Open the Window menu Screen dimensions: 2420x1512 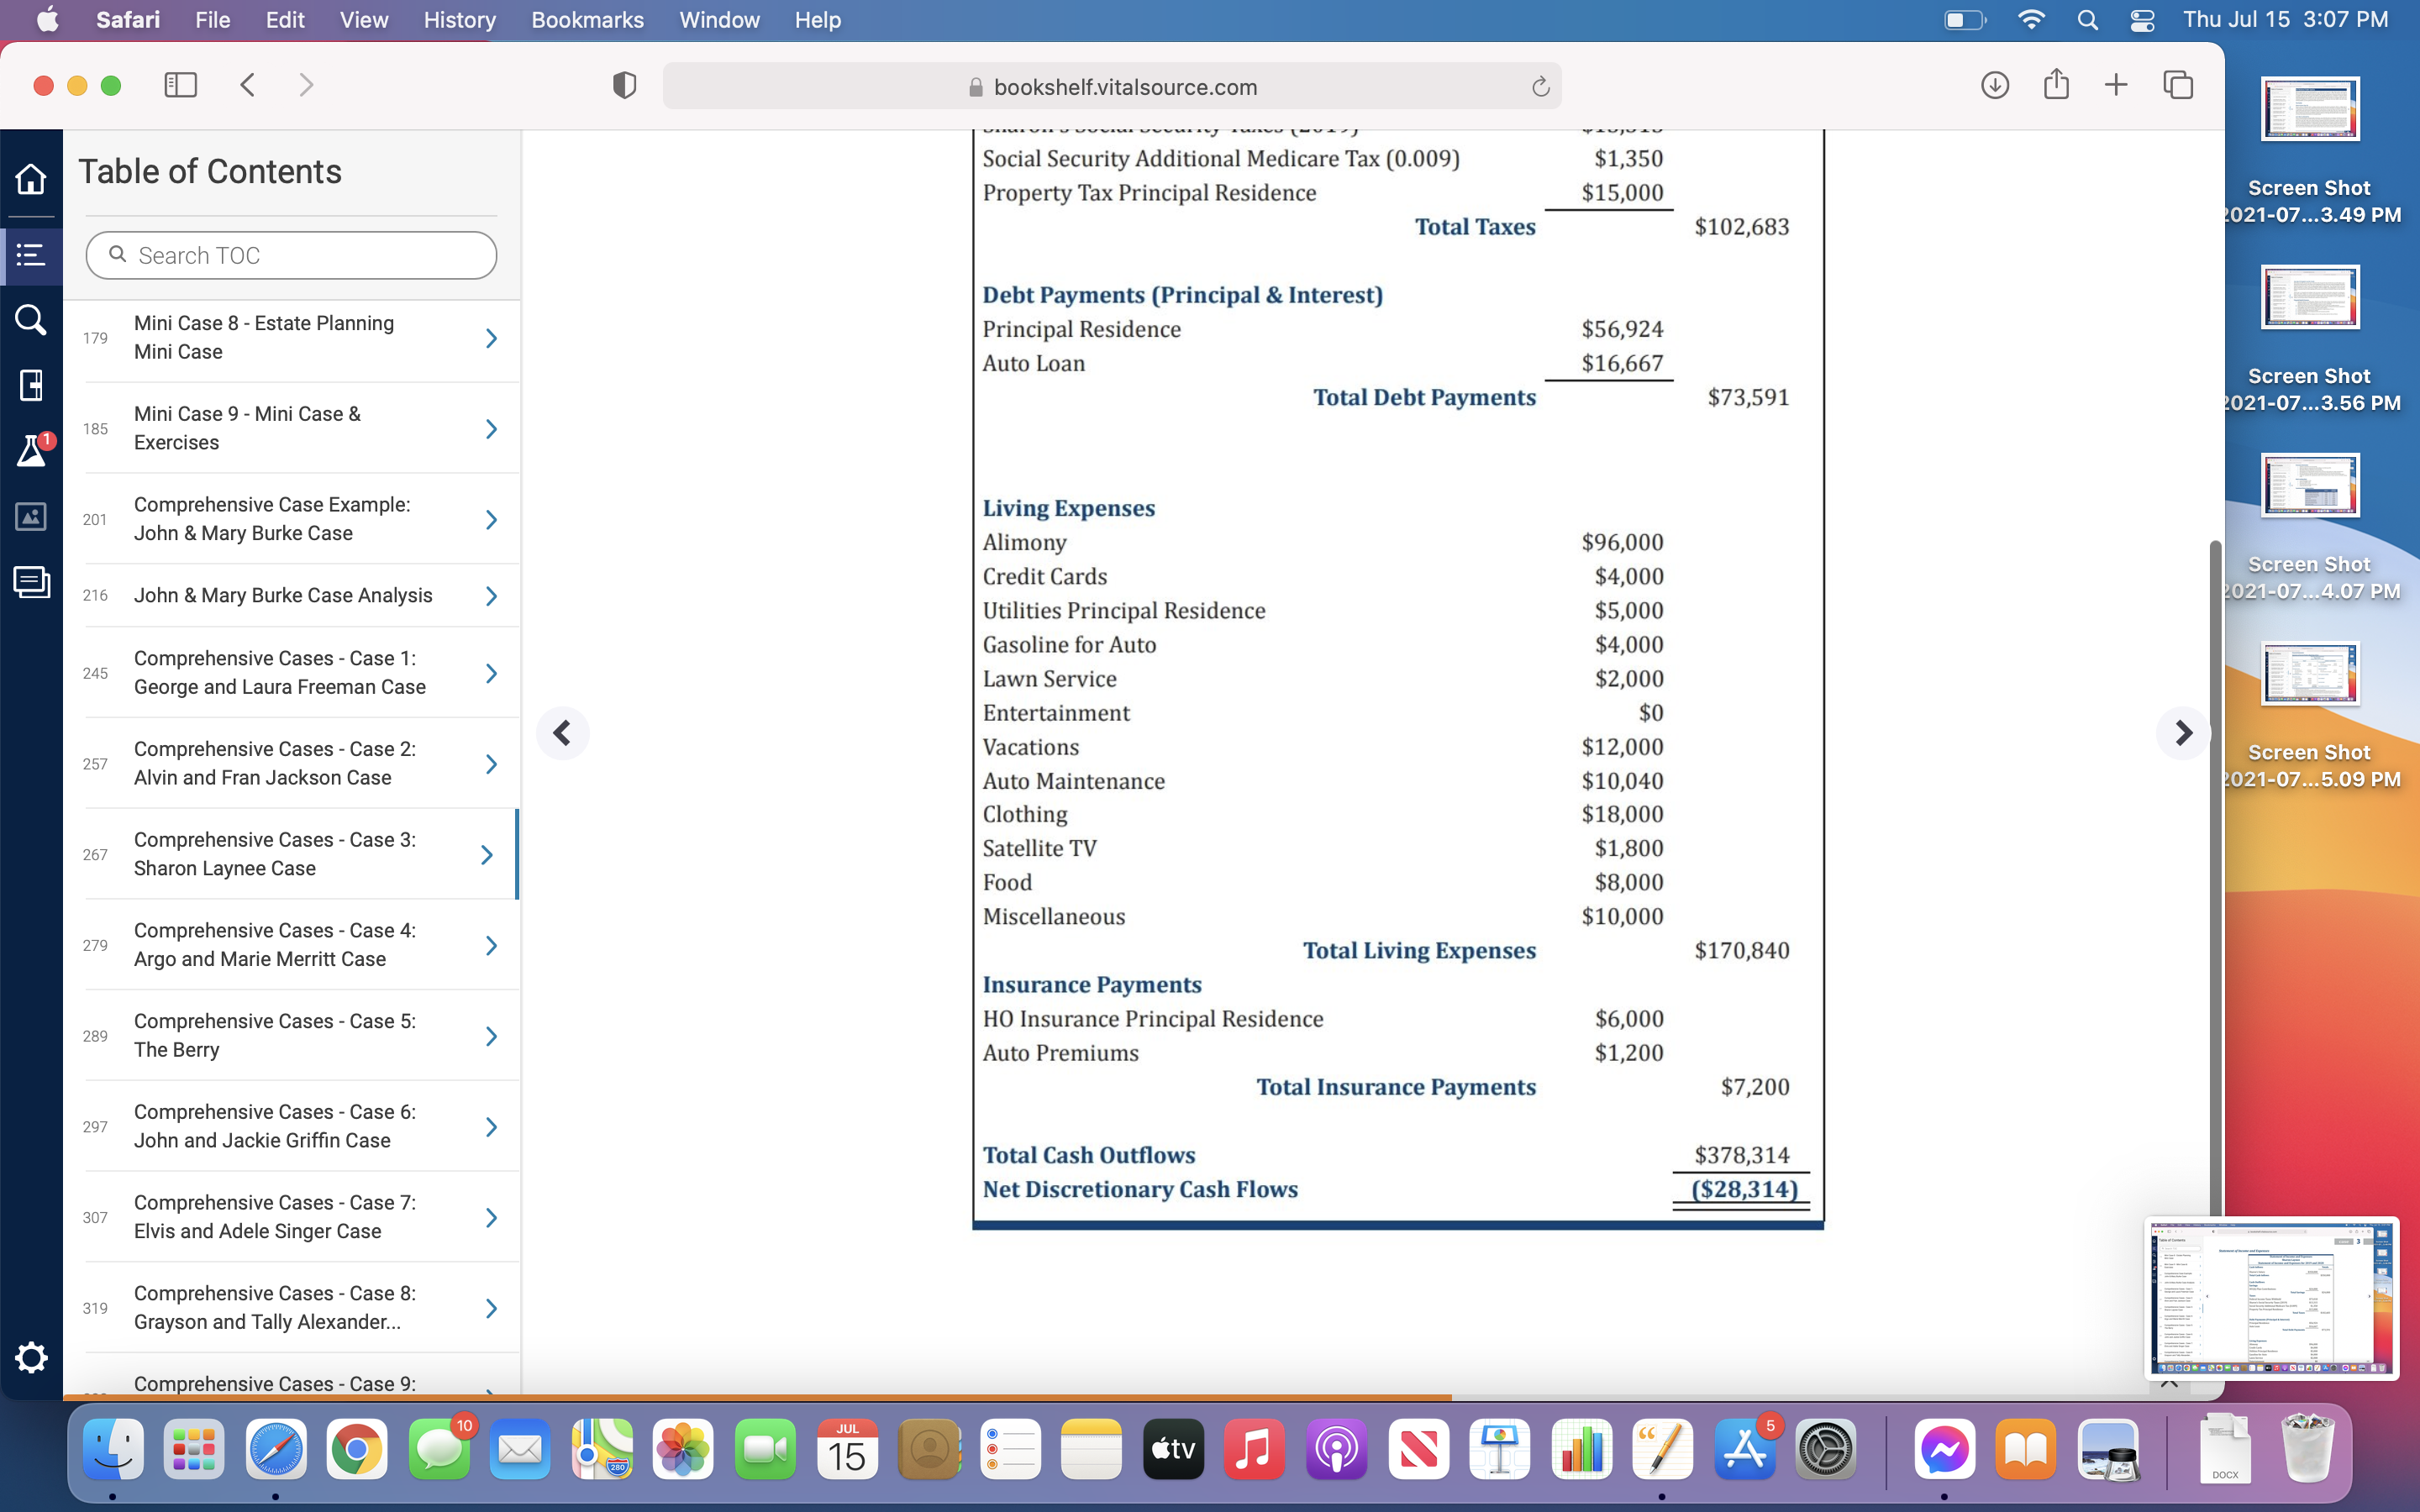[719, 20]
